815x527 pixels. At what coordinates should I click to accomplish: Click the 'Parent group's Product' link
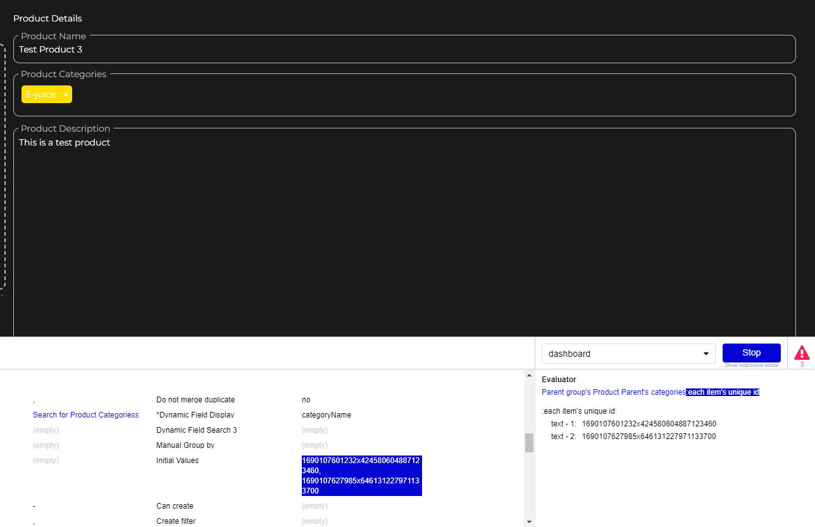(x=580, y=392)
